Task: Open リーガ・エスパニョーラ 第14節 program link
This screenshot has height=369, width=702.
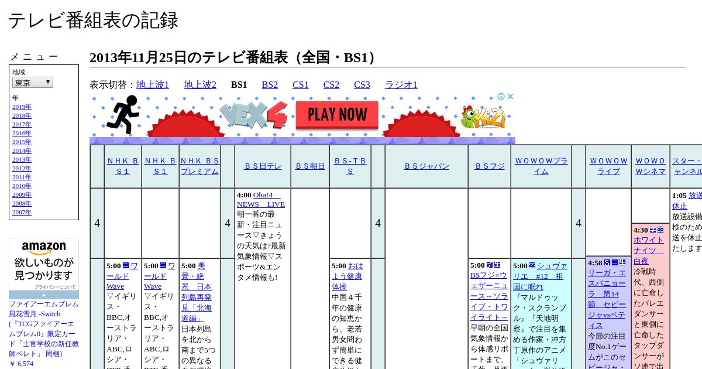Action: (x=607, y=299)
